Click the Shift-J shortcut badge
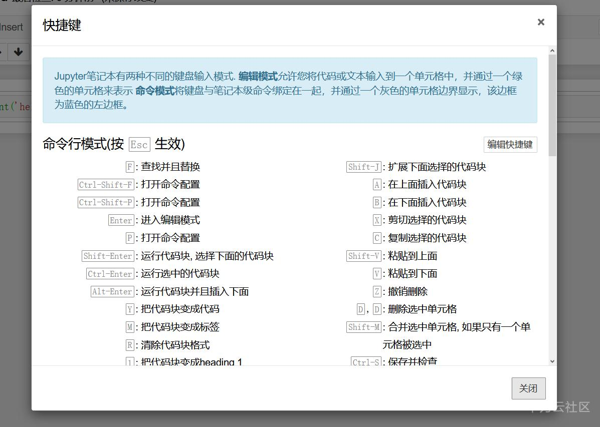Image resolution: width=600 pixels, height=427 pixels. (363, 167)
